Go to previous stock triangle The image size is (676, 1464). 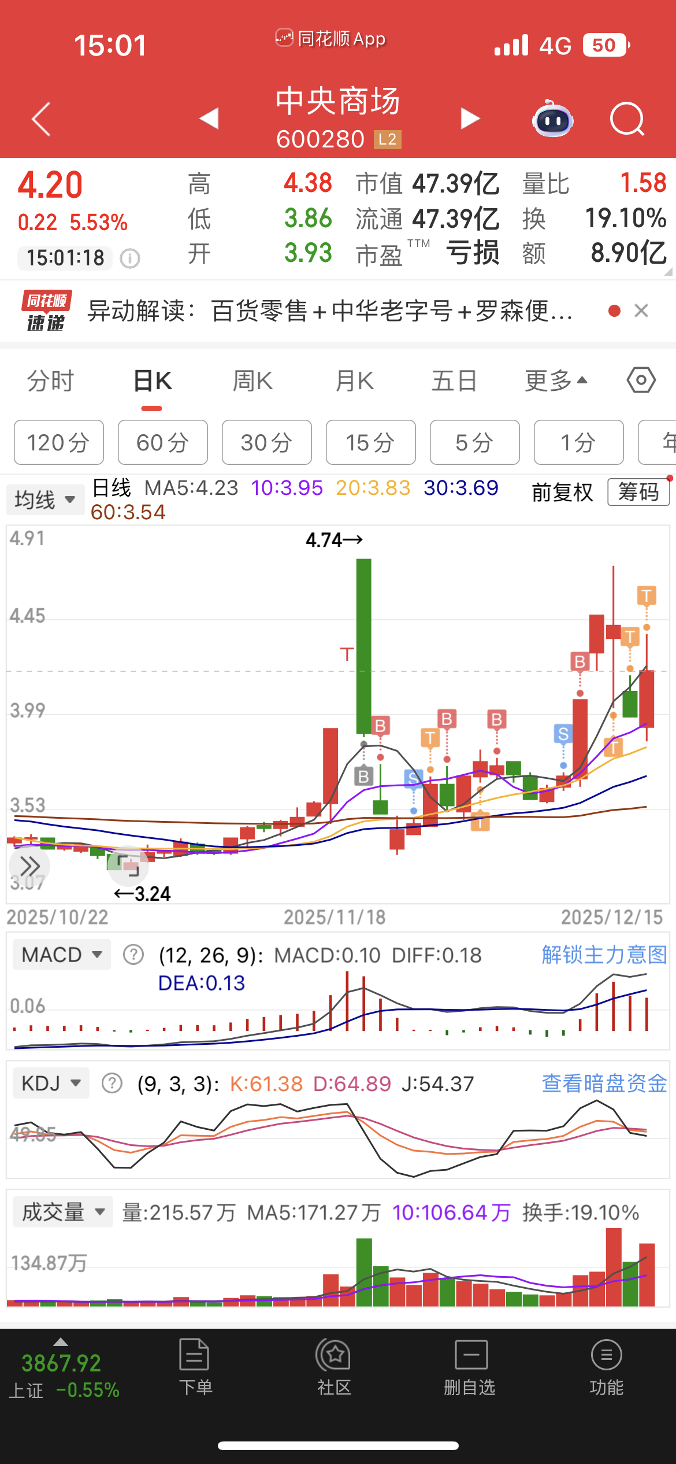(x=209, y=119)
